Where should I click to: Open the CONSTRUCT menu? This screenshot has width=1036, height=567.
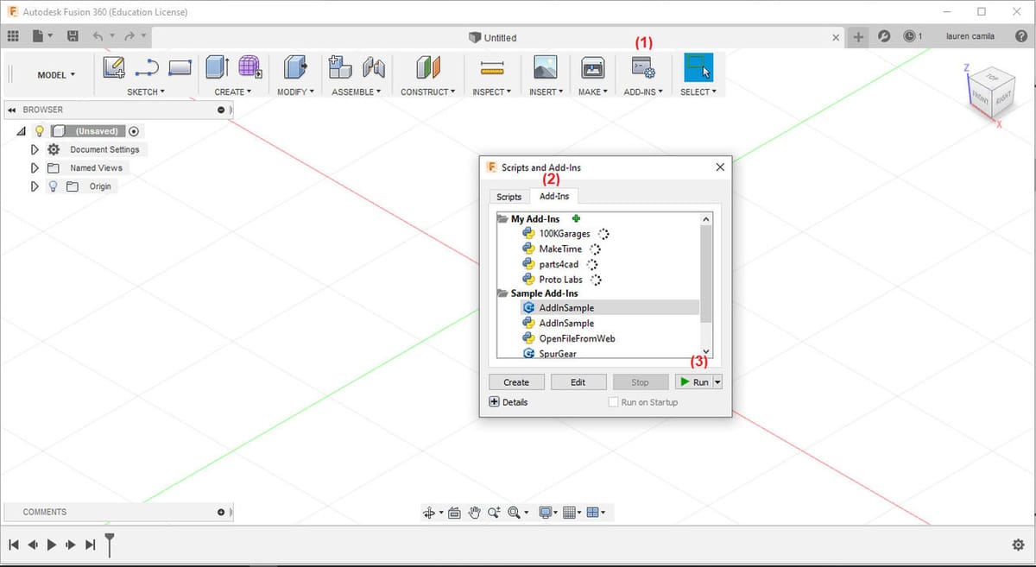pyautogui.click(x=428, y=91)
